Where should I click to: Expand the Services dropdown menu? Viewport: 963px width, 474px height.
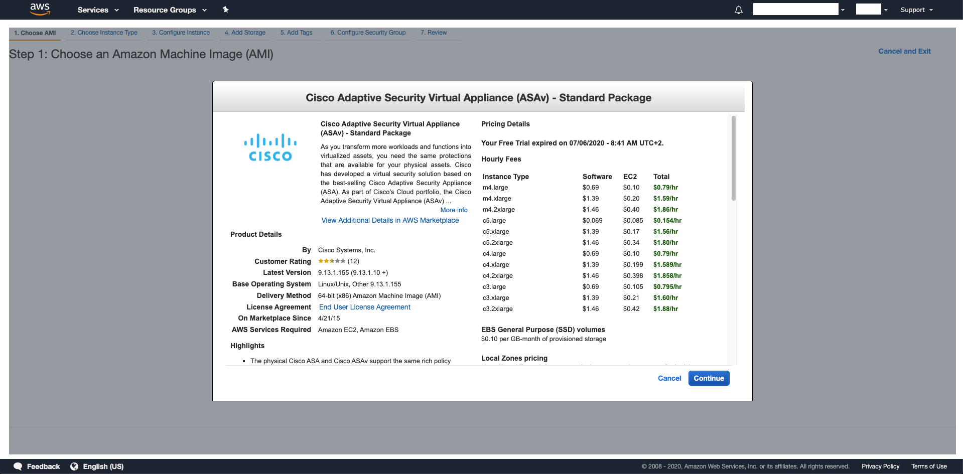98,10
